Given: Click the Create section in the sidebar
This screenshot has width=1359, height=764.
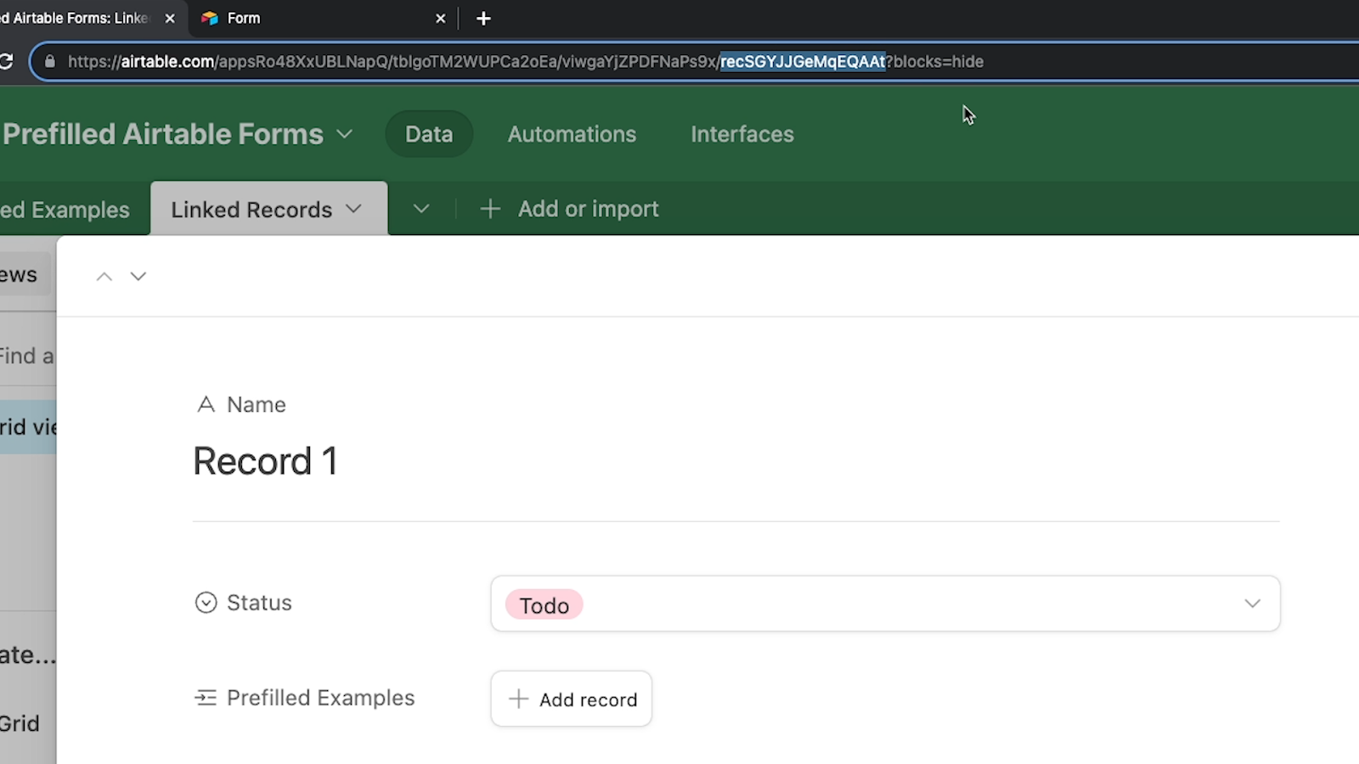Looking at the screenshot, I should 28,655.
